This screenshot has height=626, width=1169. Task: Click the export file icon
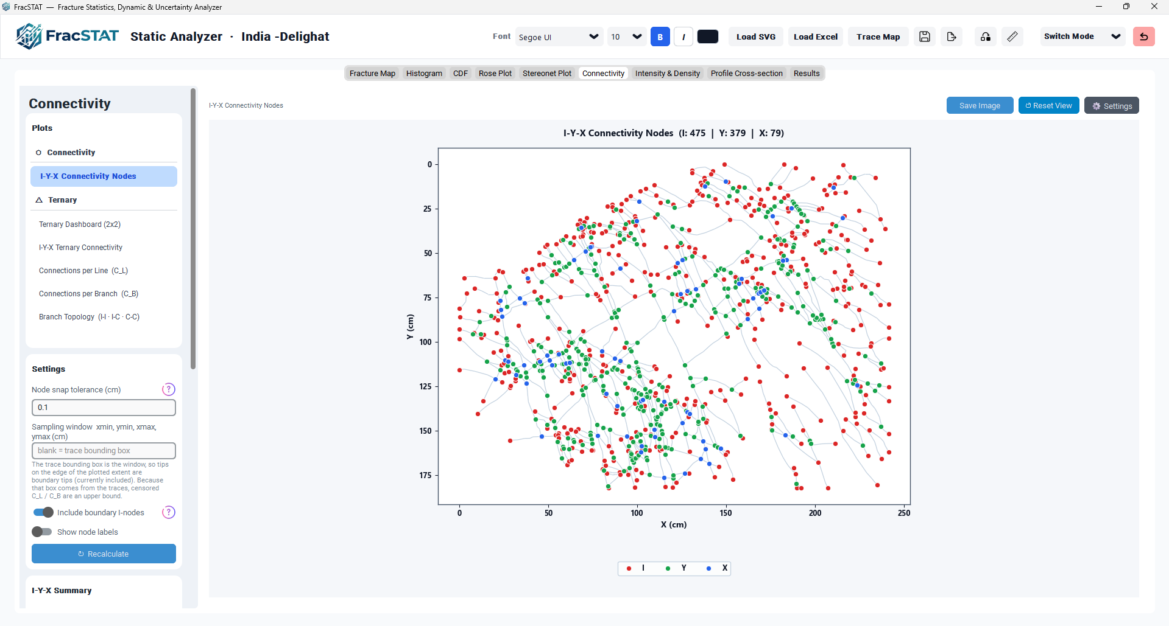(952, 37)
